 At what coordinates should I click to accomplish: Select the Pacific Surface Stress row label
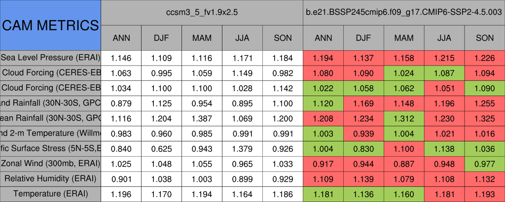(50, 148)
